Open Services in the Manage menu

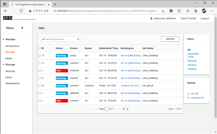(10, 71)
